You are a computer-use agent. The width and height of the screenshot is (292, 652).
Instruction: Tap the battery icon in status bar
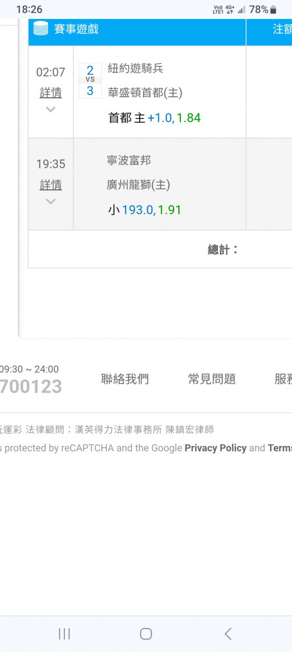(273, 10)
